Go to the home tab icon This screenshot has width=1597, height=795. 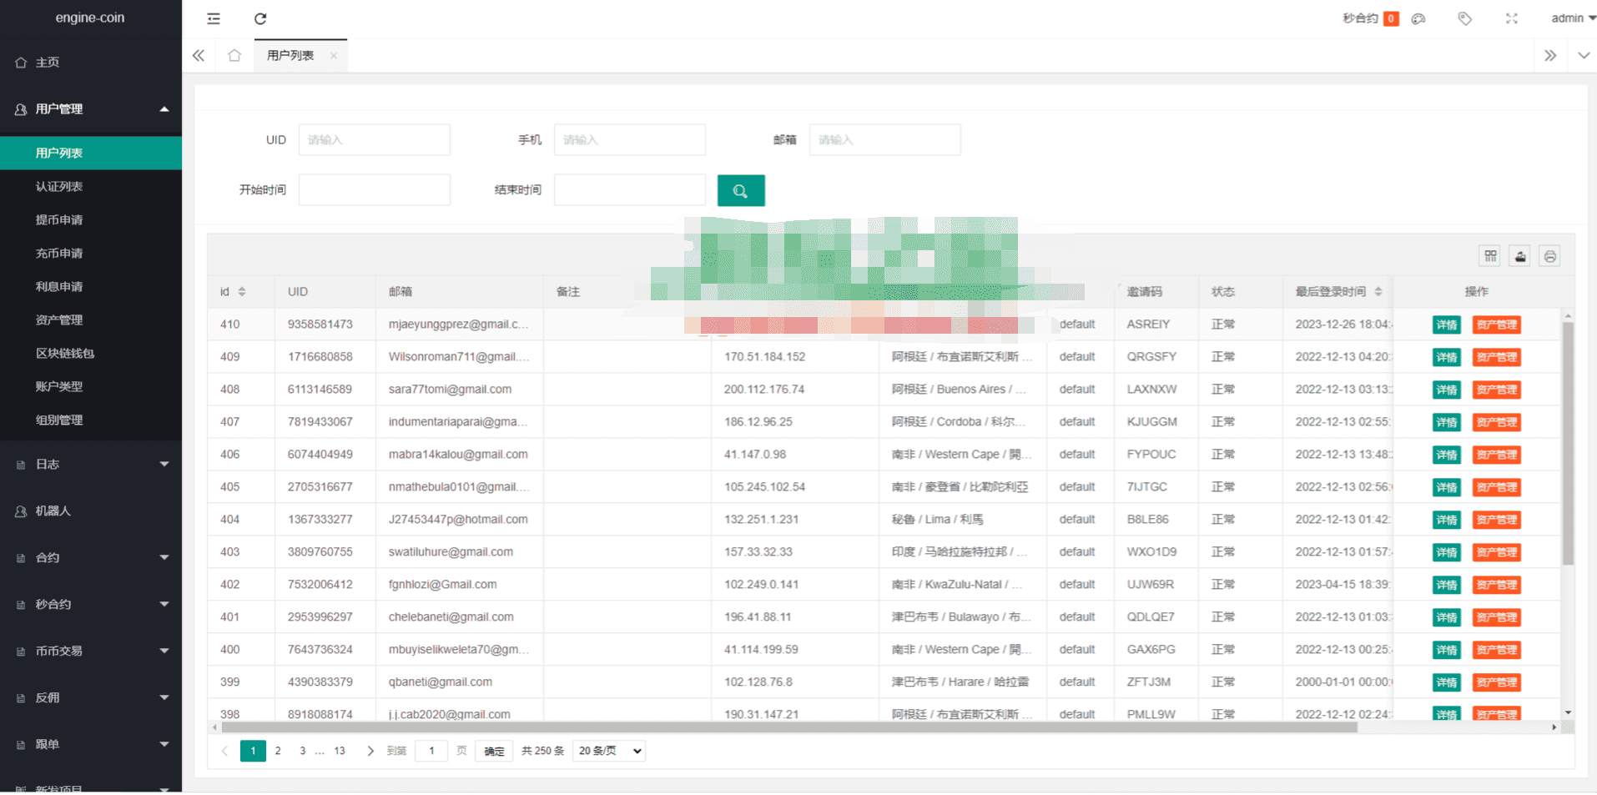[234, 56]
